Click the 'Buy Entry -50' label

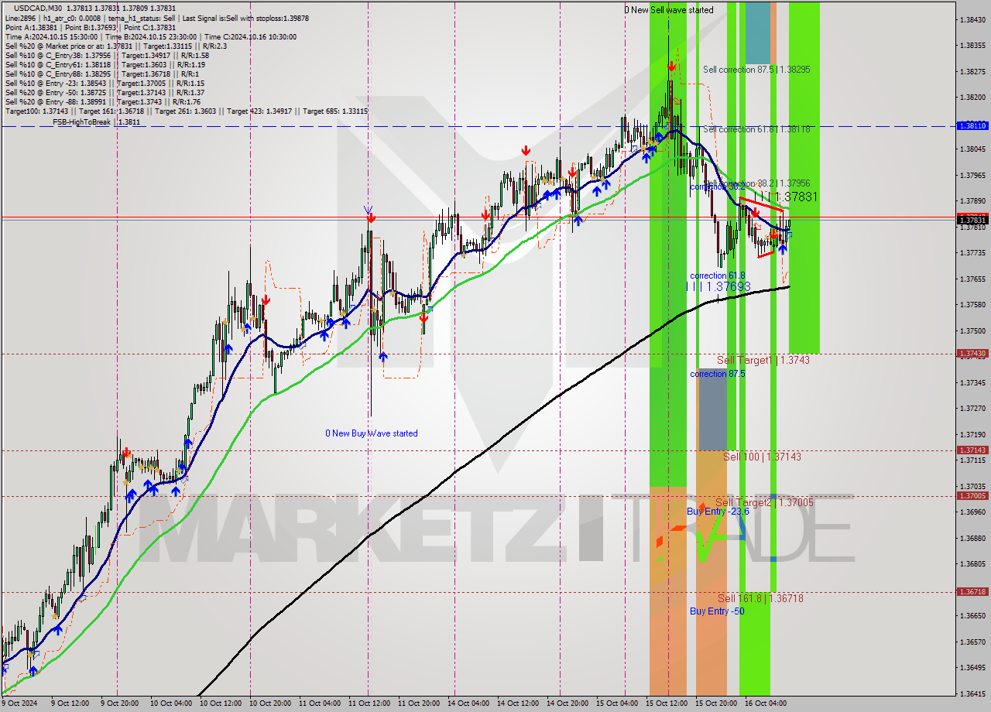tap(717, 611)
